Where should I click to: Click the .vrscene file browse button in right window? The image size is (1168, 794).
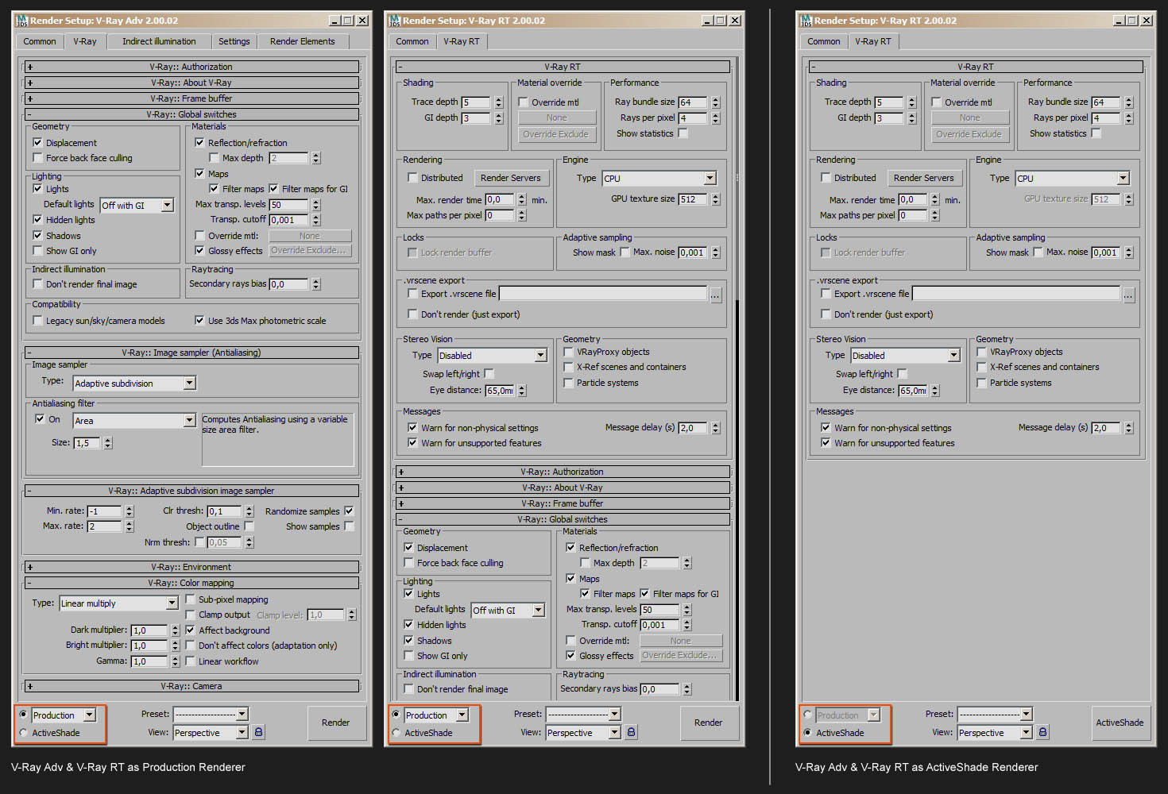point(1128,295)
